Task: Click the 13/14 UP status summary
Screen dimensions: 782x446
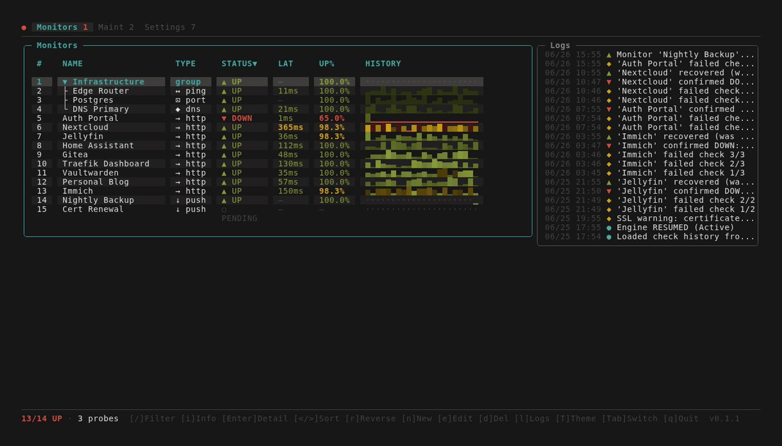Action: point(42,419)
